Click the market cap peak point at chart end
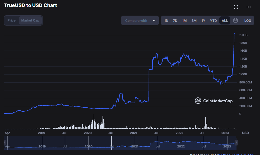Screen dimensions: 260x155 [x=234, y=34]
